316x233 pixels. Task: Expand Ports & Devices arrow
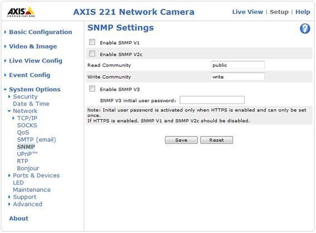(9, 176)
